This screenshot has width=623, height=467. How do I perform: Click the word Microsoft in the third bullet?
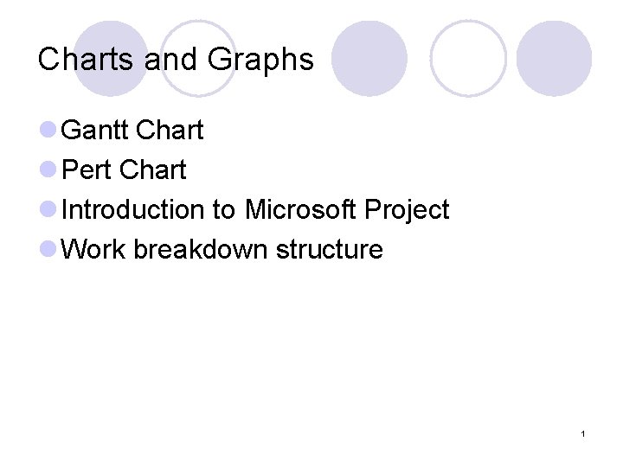click(300, 210)
